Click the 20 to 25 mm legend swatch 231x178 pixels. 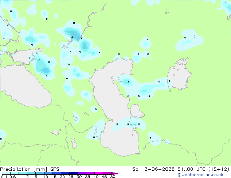click(65, 173)
